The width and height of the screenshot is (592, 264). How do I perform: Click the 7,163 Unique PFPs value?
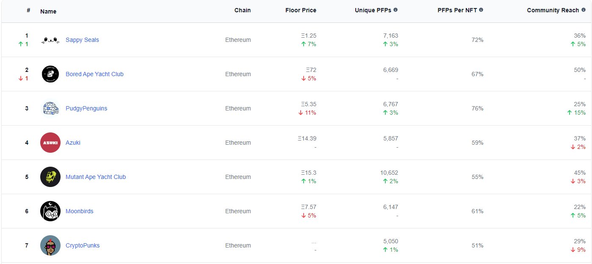(x=391, y=36)
